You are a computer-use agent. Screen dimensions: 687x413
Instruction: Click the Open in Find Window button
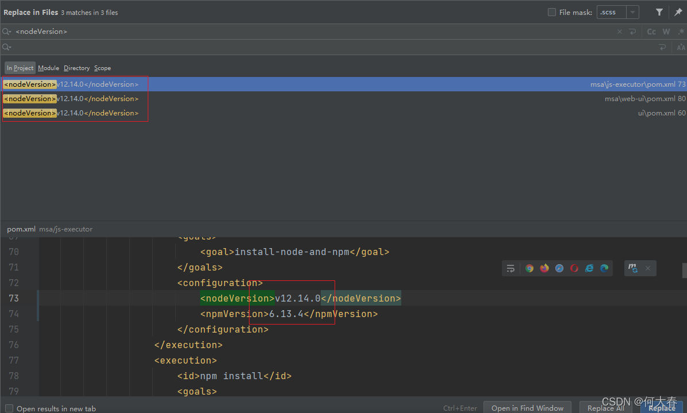click(x=527, y=408)
